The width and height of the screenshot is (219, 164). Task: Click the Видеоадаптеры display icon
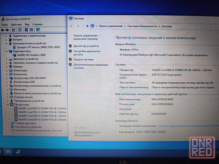[10, 51]
